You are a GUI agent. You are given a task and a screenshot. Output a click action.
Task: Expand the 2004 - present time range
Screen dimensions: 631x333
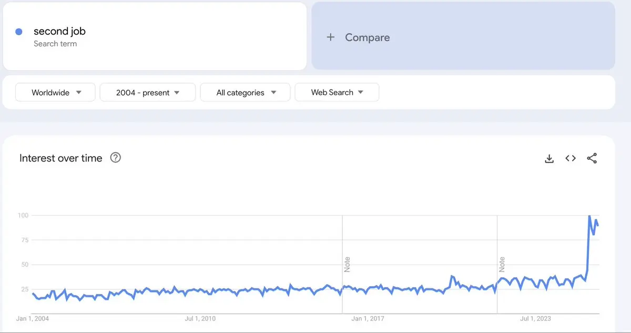point(148,92)
